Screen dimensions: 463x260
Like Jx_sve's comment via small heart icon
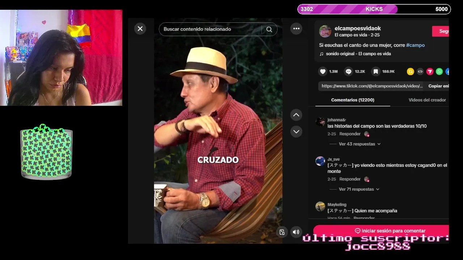click(x=367, y=179)
